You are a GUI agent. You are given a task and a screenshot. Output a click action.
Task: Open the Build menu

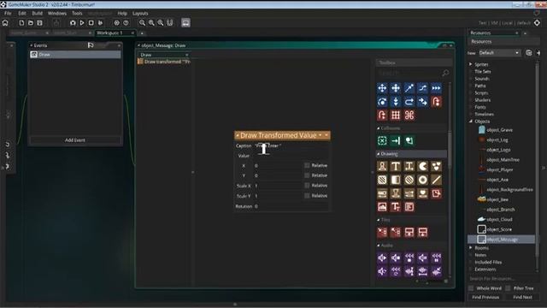point(37,14)
